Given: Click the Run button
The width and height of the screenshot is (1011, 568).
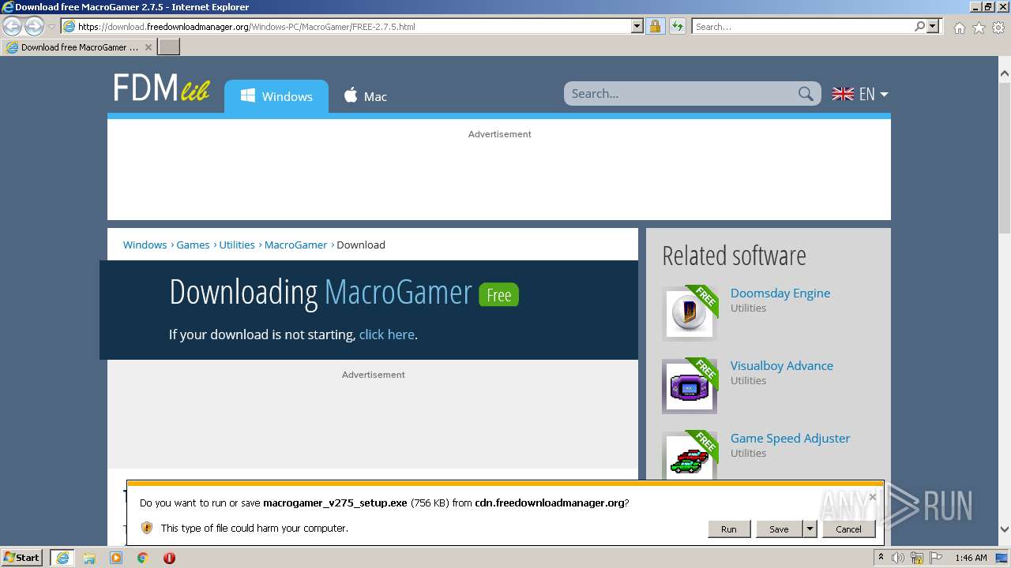Looking at the screenshot, I should (x=729, y=529).
